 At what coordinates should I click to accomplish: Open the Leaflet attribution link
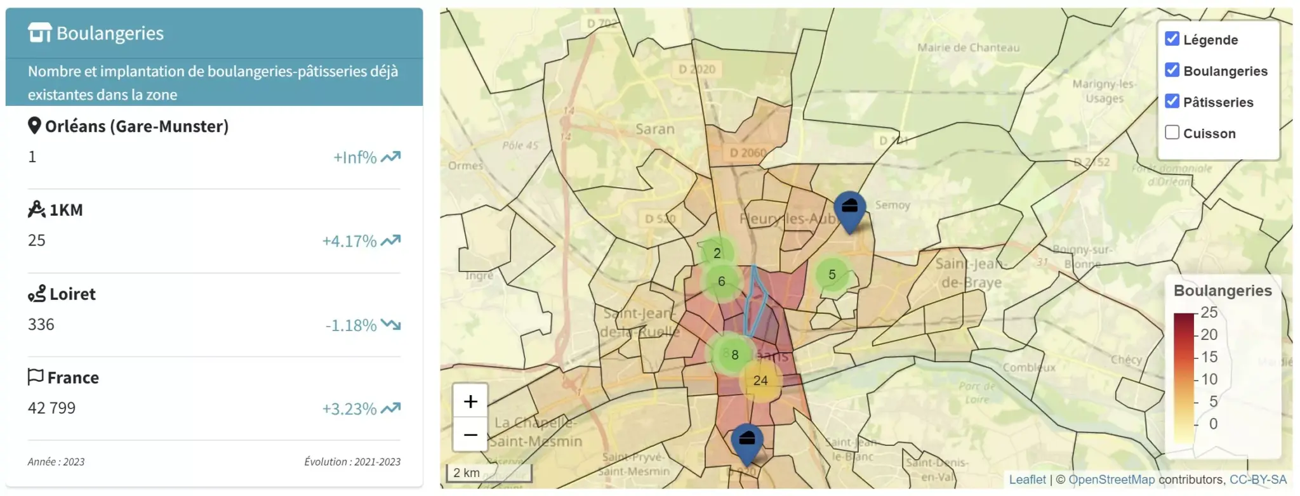(1026, 480)
